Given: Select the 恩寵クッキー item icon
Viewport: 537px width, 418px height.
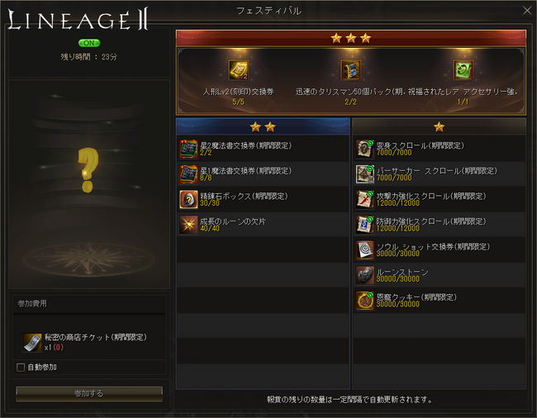Looking at the screenshot, I should (364, 301).
